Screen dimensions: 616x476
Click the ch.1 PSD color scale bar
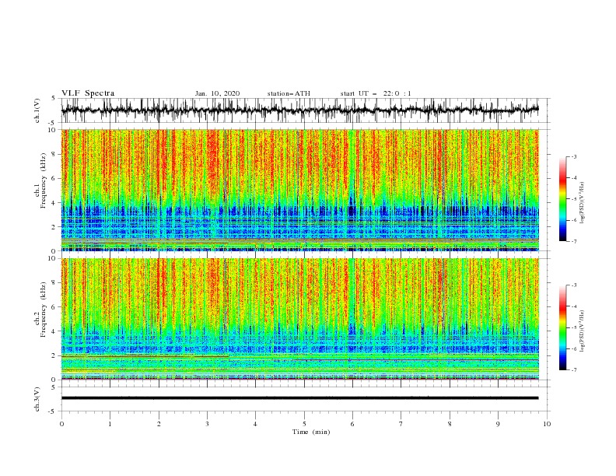pyautogui.click(x=562, y=199)
